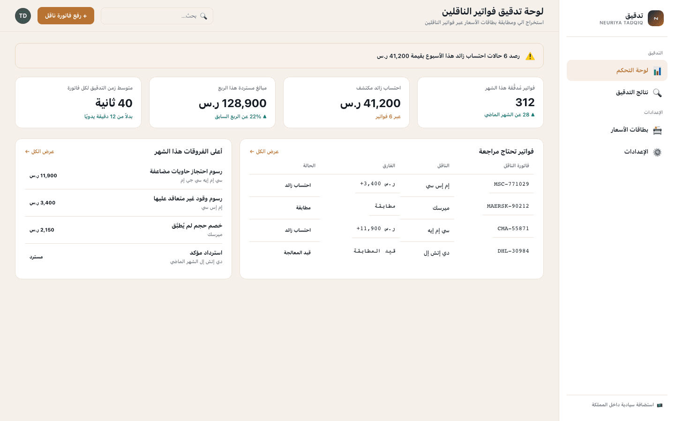The width and height of the screenshot is (675, 421).
Task: Open the TD user avatar
Action: 23,16
